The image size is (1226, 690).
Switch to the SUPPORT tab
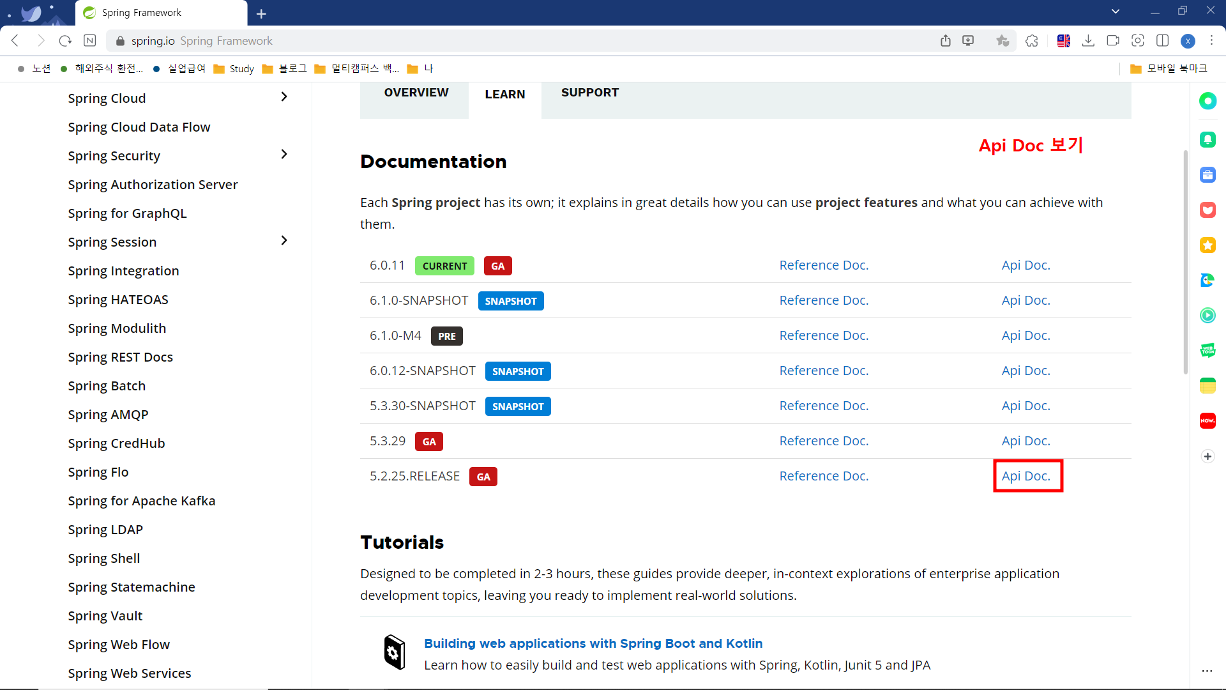[x=590, y=93]
